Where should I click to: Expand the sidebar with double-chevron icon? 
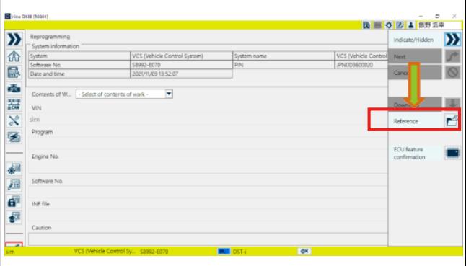point(14,40)
